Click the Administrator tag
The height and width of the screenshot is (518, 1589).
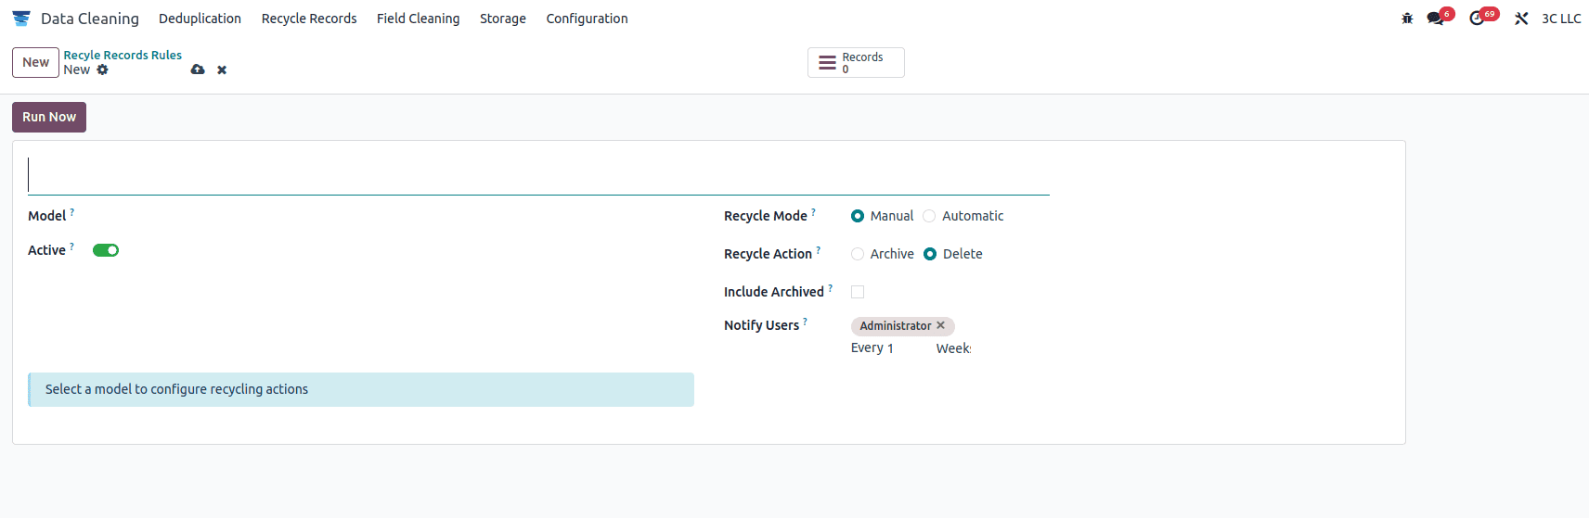(x=895, y=325)
